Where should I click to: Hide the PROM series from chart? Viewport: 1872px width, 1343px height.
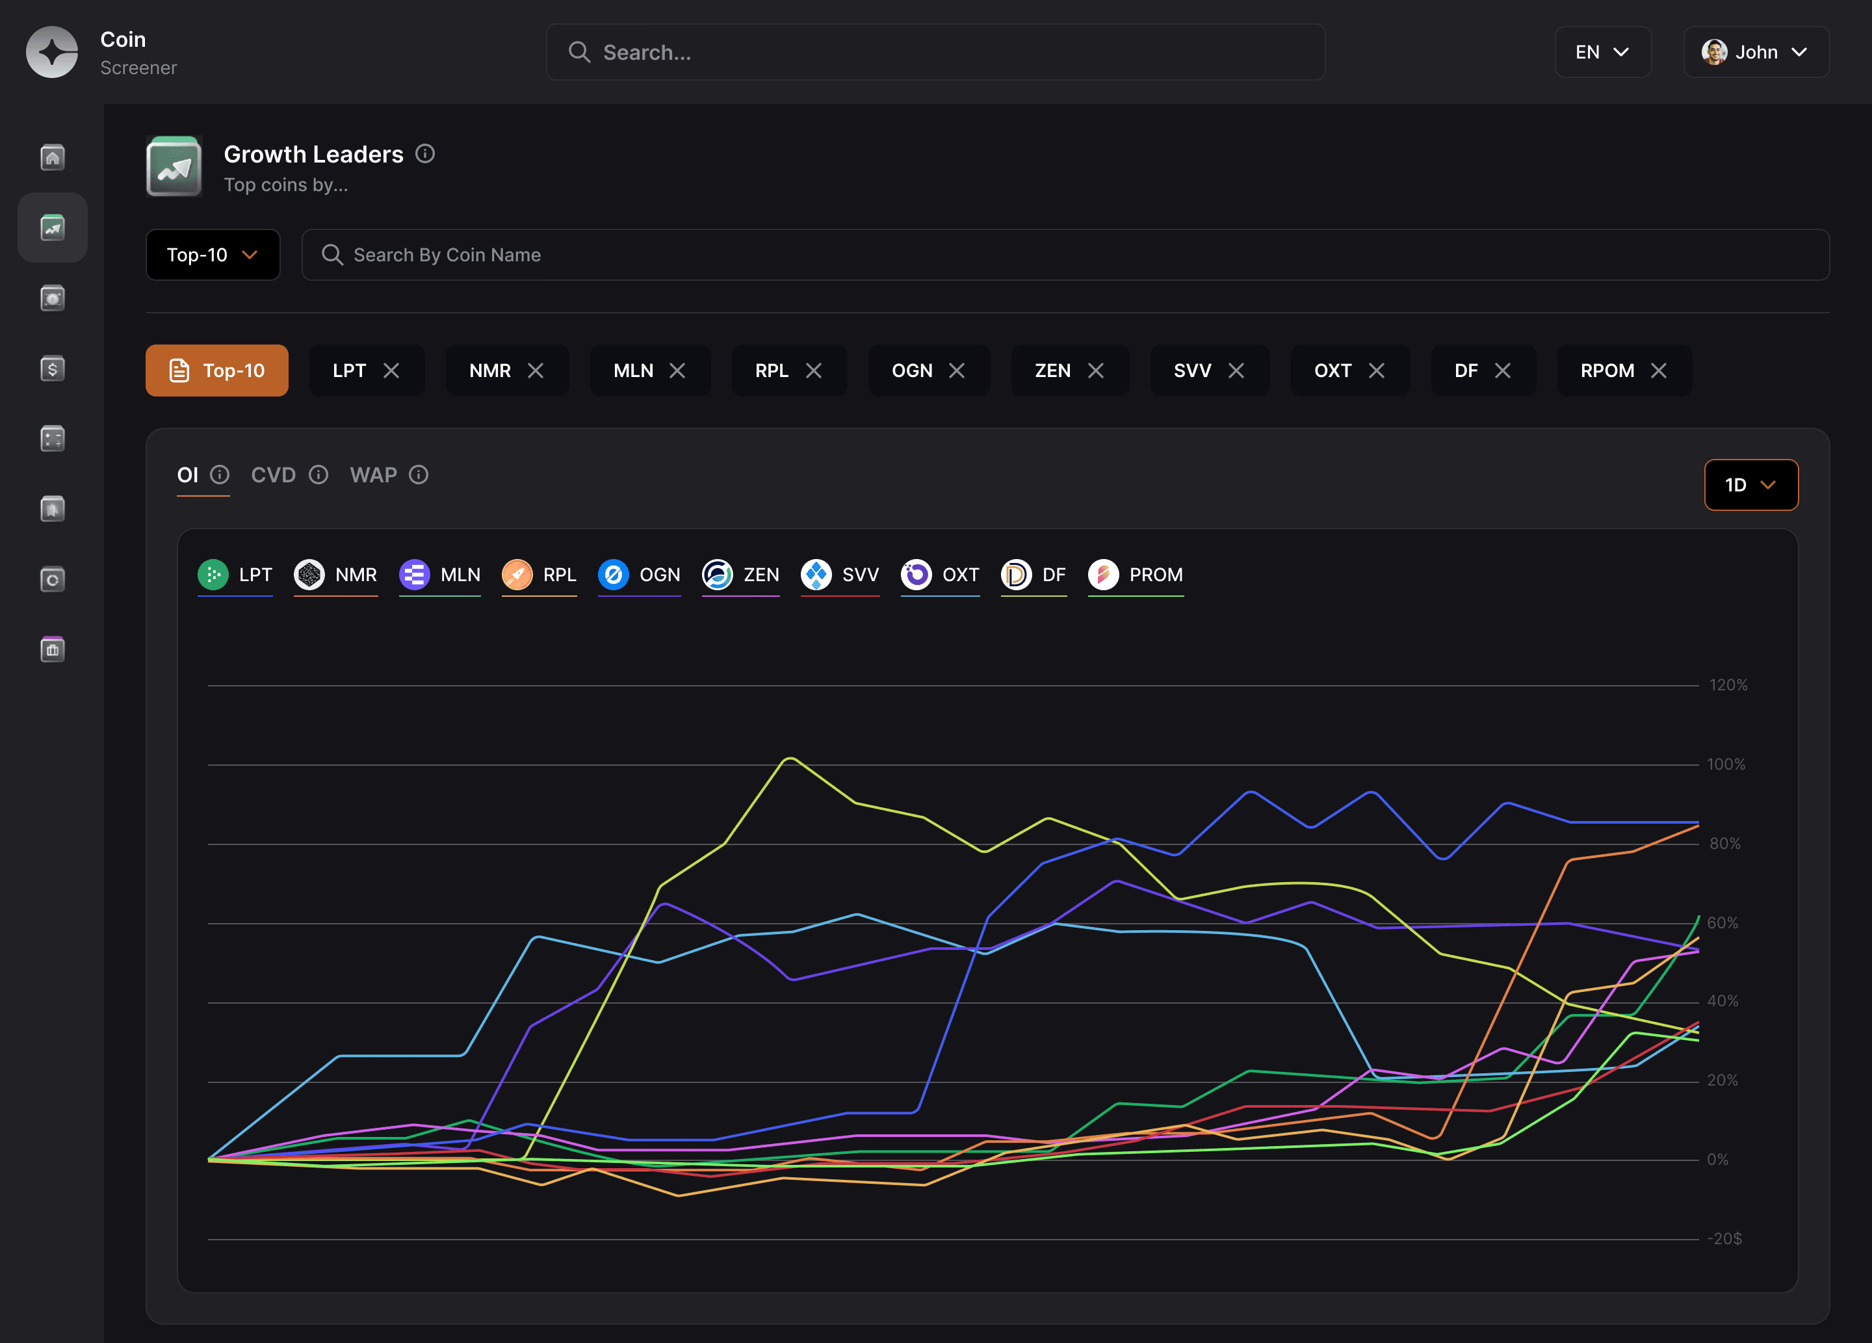(1136, 575)
